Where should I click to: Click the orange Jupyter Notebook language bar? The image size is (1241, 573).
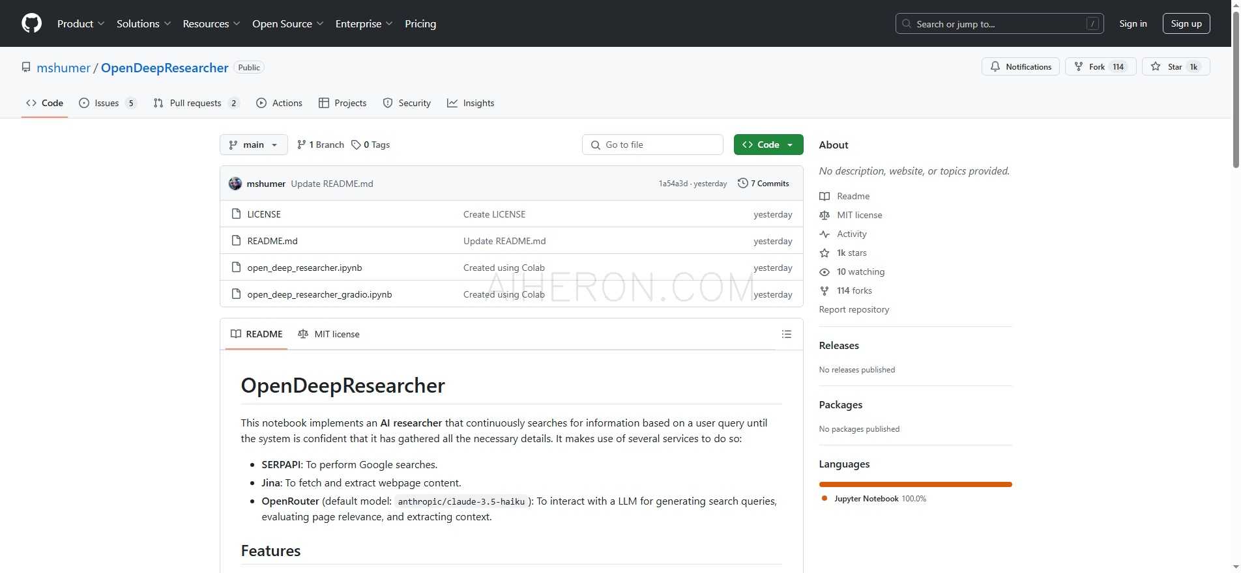click(x=915, y=484)
